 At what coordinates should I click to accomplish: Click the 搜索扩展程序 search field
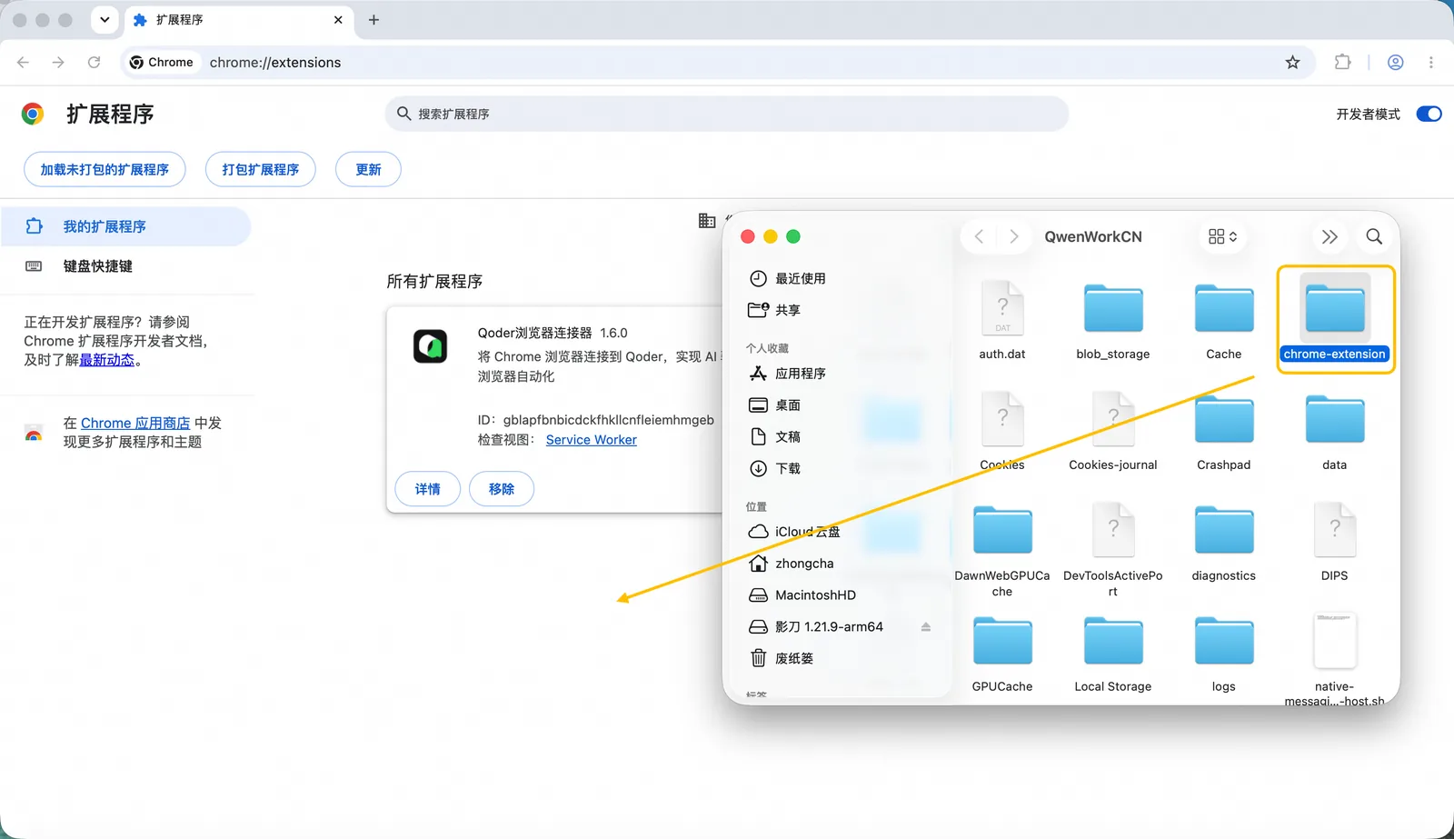[726, 114]
